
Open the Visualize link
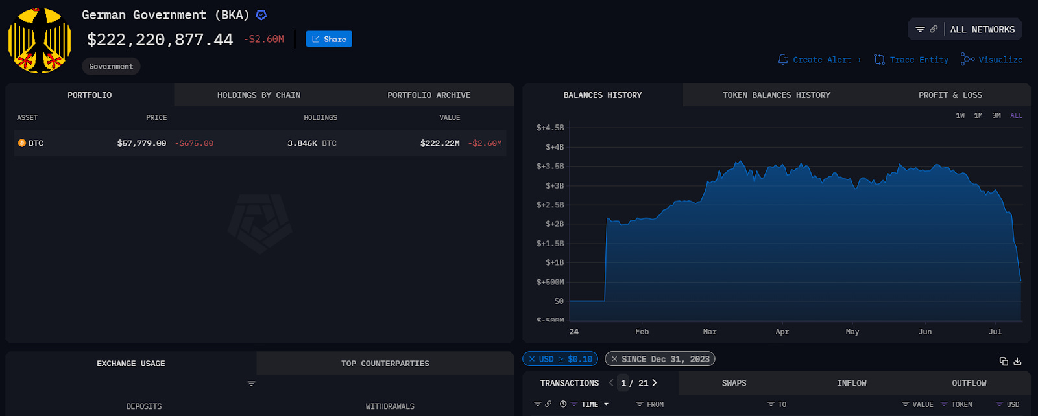[1000, 60]
